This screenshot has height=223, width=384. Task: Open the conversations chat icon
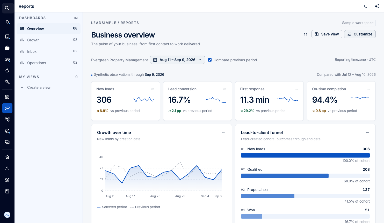7,142
